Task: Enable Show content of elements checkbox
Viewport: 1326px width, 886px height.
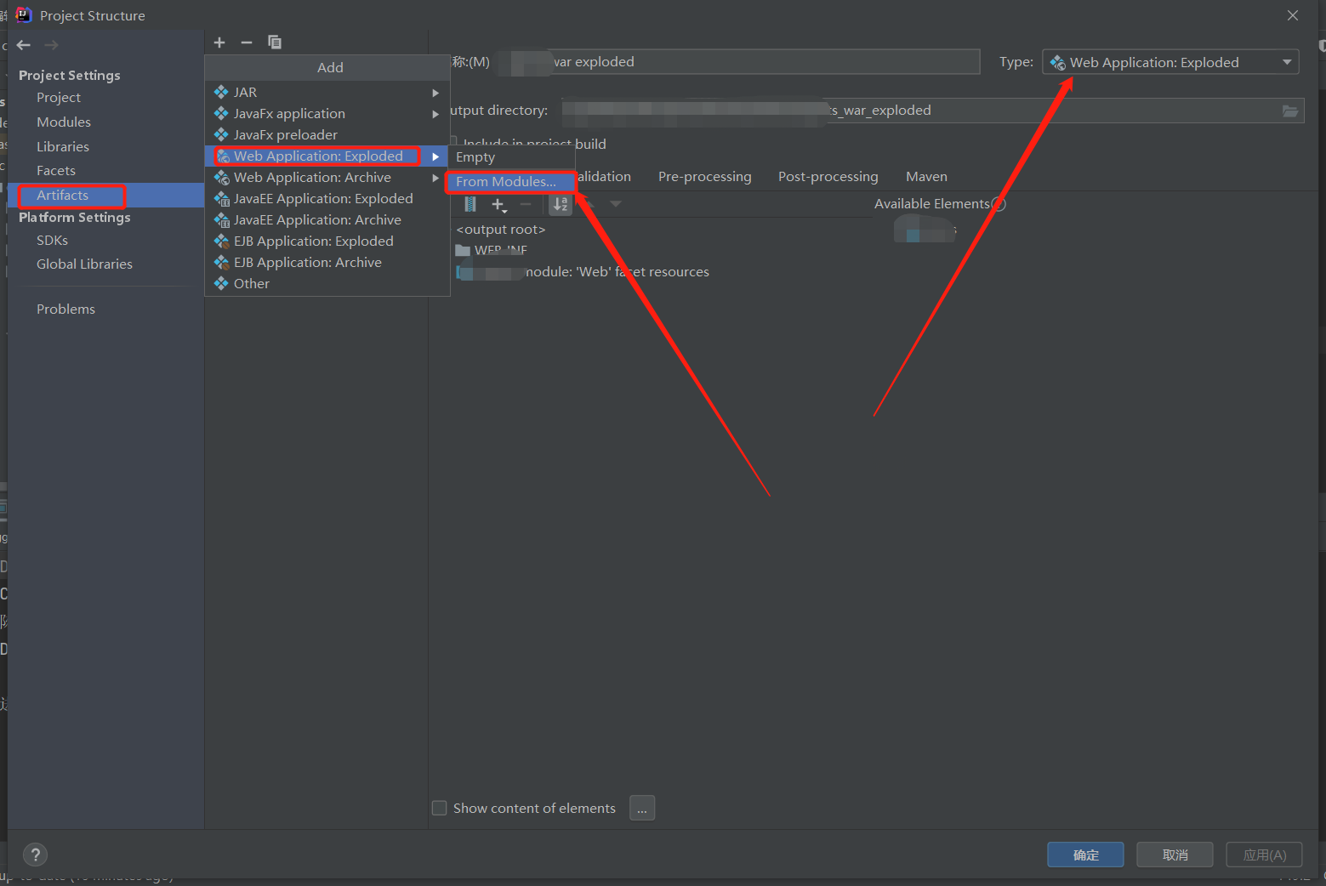Action: point(440,808)
